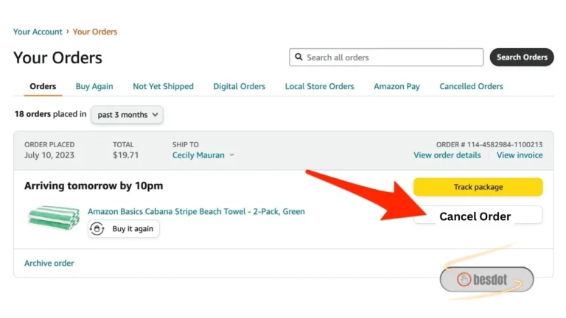Focus the Search all orders field
Image resolution: width=566 pixels, height=318 pixels.
[x=386, y=57]
